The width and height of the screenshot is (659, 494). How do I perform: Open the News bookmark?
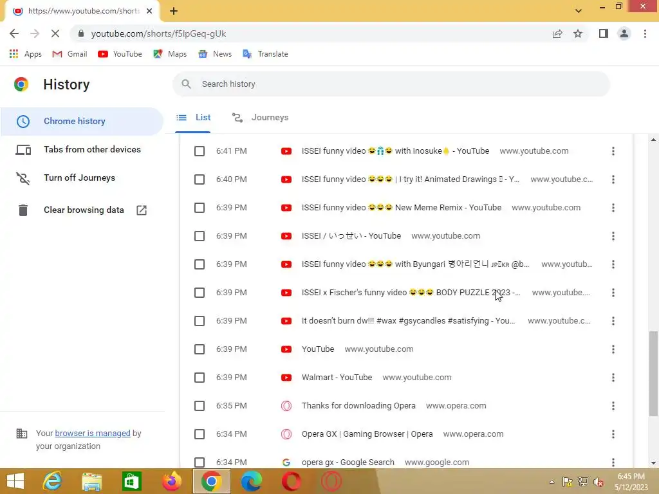tap(215, 54)
